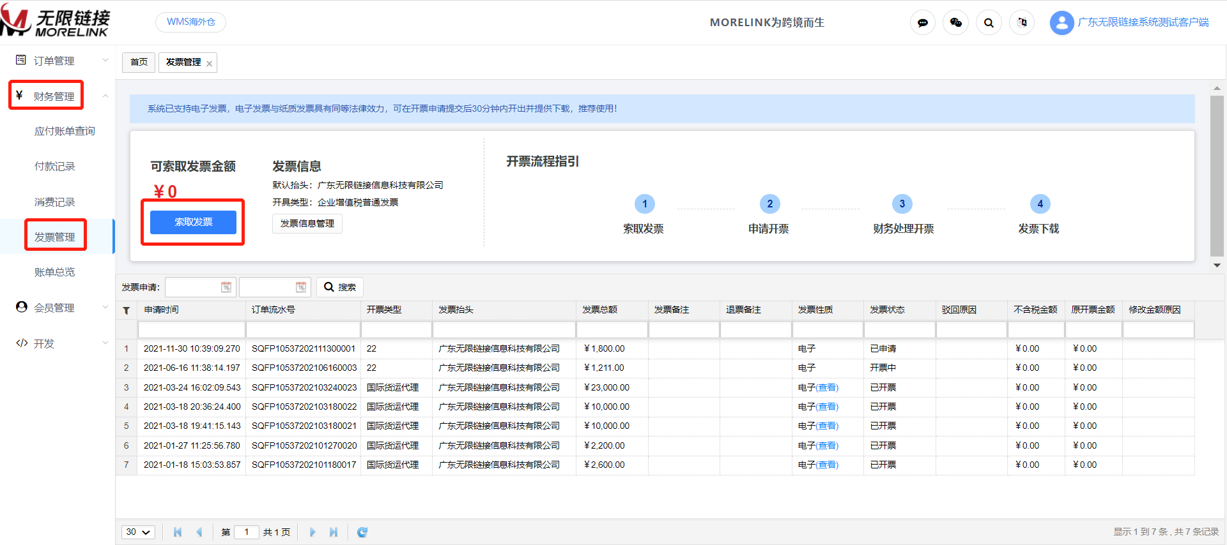Click 查看 link in 2021-01-18 row
The height and width of the screenshot is (545, 1227).
[x=828, y=465]
